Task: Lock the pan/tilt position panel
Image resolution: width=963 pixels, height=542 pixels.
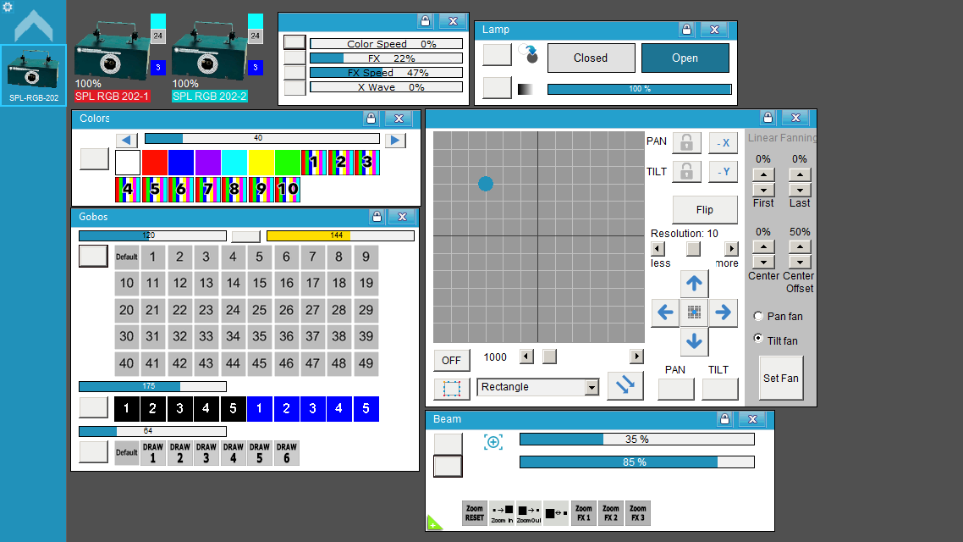Action: click(x=768, y=118)
